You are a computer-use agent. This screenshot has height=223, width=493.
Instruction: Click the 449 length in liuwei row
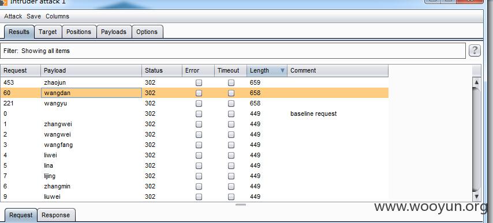[255, 196]
